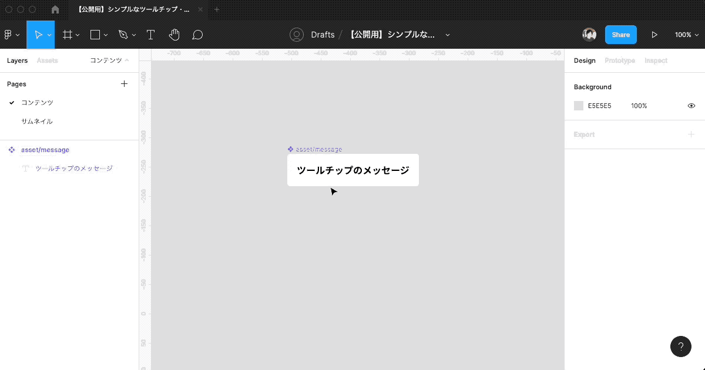Viewport: 705px width, 370px height.
Task: Open the Figma main menu
Action: pos(8,35)
